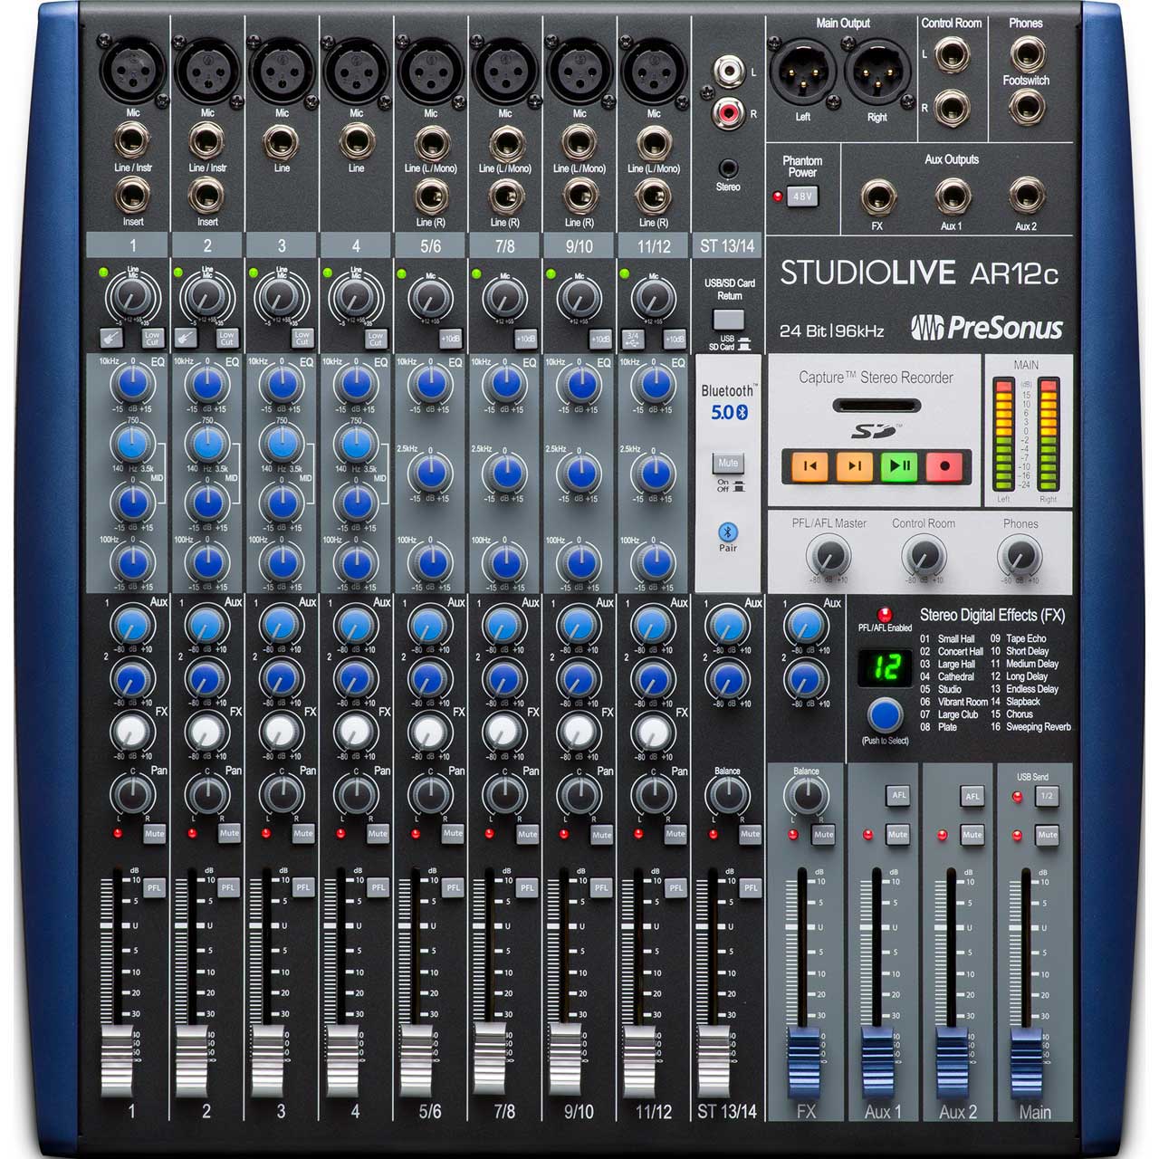The height and width of the screenshot is (1159, 1159).
Task: Toggle the USB 3/4 button on channel 11/12
Action: click(633, 338)
